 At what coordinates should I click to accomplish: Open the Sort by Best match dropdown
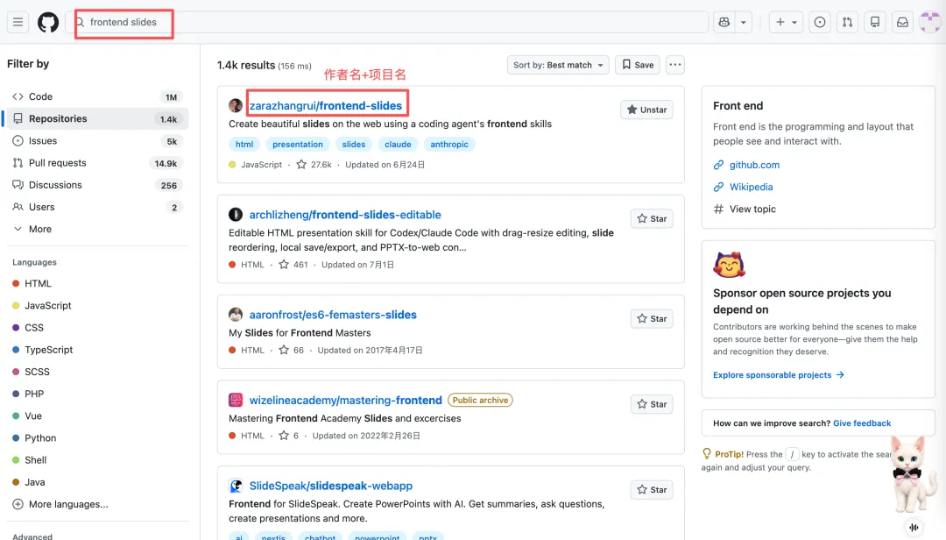pyautogui.click(x=558, y=65)
